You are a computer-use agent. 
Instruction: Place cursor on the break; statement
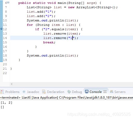[49, 42]
